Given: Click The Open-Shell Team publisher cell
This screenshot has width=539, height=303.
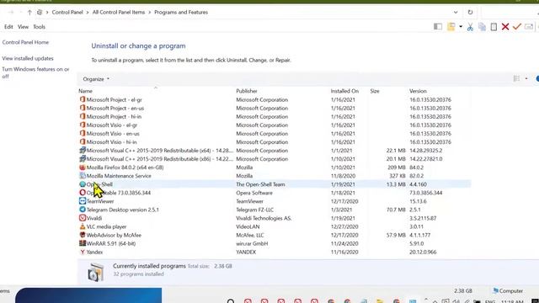Looking at the screenshot, I should (x=260, y=184).
